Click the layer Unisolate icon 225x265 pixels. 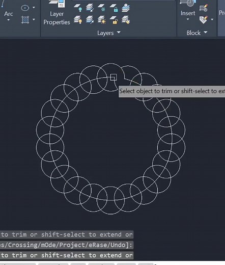tap(90, 20)
